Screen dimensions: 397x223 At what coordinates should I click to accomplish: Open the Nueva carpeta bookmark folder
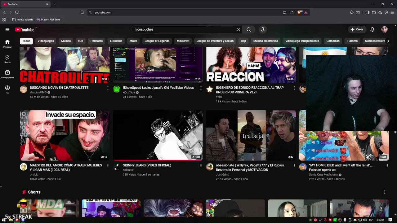(23, 20)
